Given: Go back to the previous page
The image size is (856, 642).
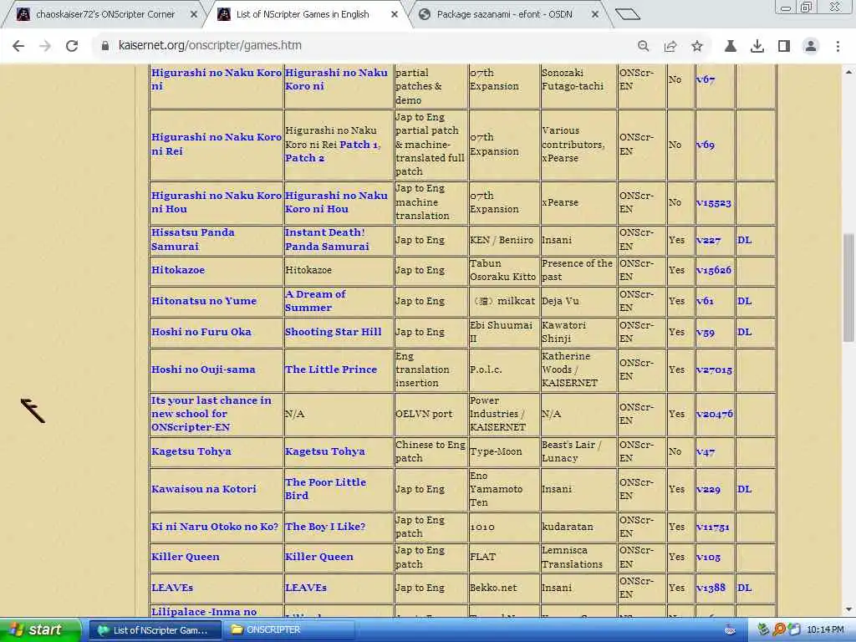Looking at the screenshot, I should coord(18,46).
